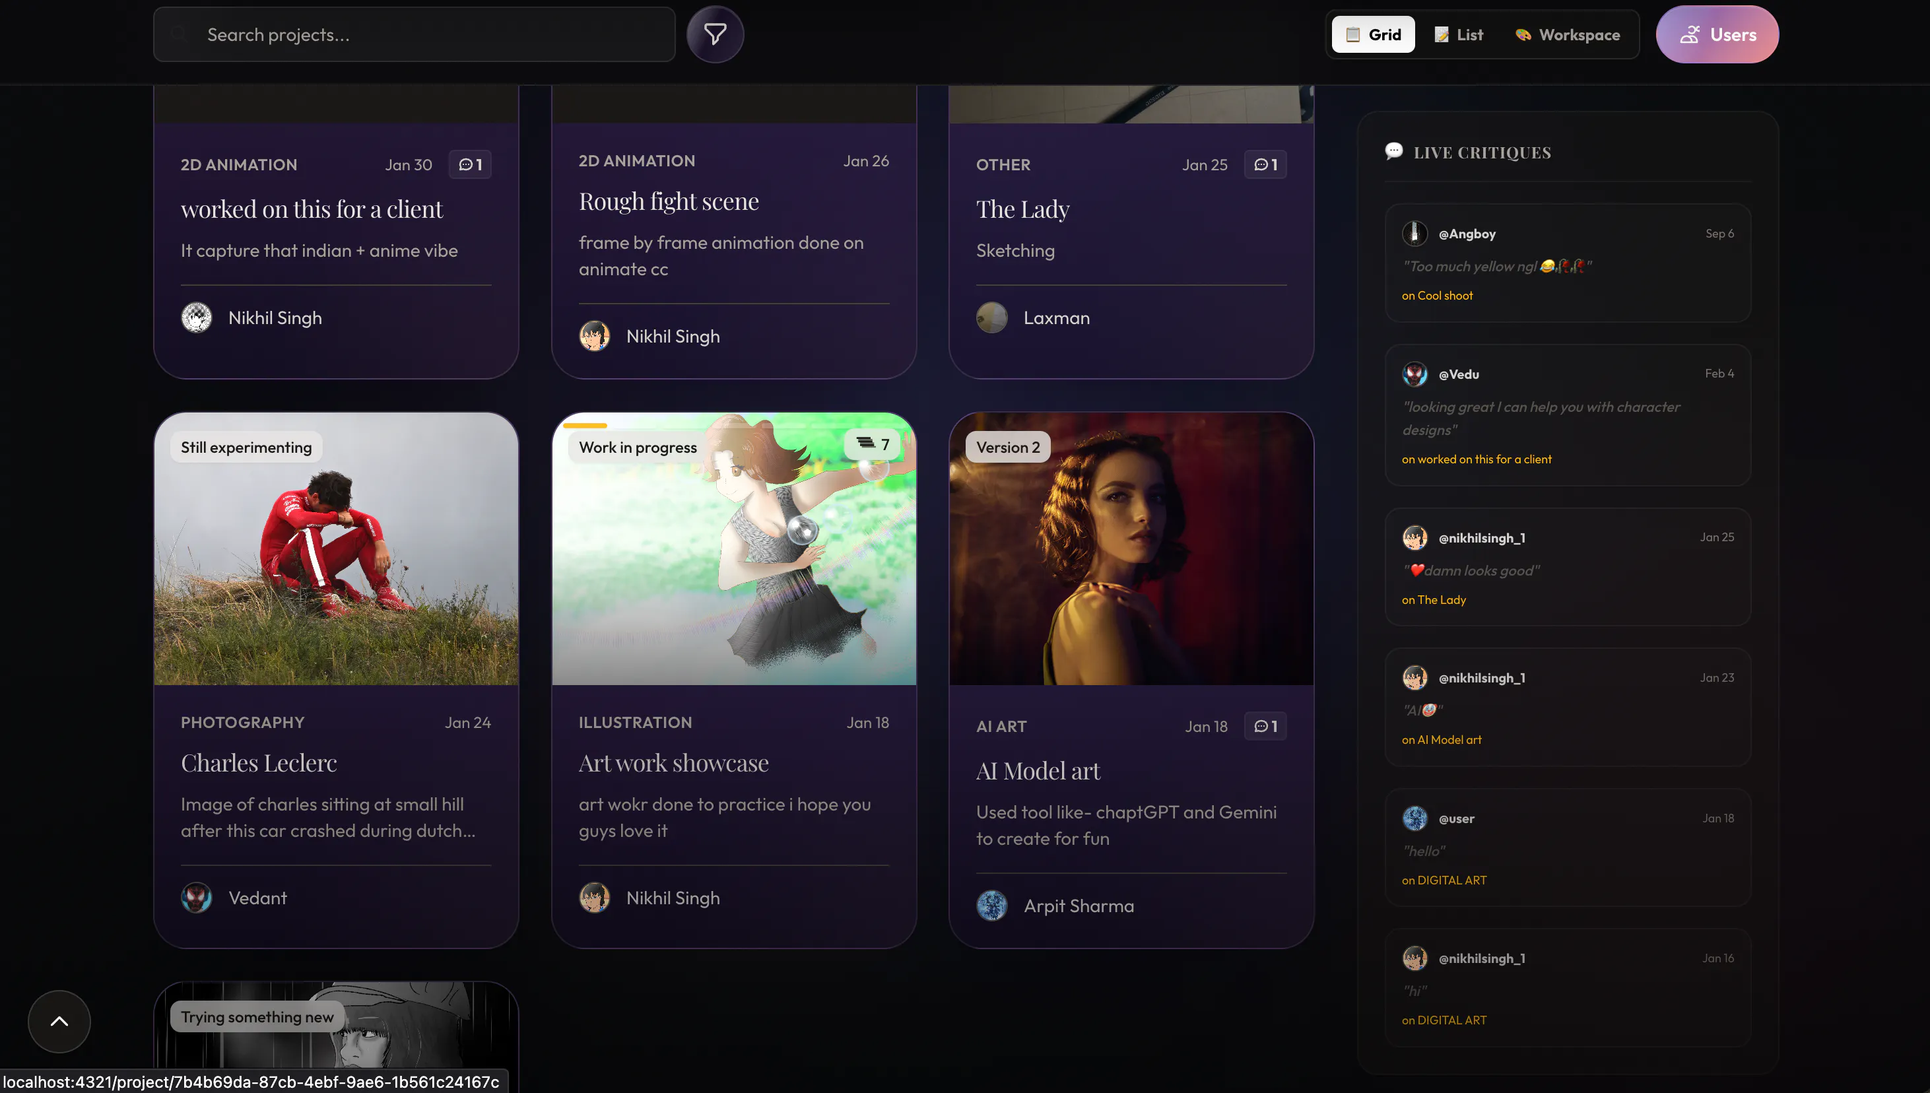This screenshot has height=1093, width=1930.
Task: Open 'on The Lady' critique link
Action: coord(1434,600)
